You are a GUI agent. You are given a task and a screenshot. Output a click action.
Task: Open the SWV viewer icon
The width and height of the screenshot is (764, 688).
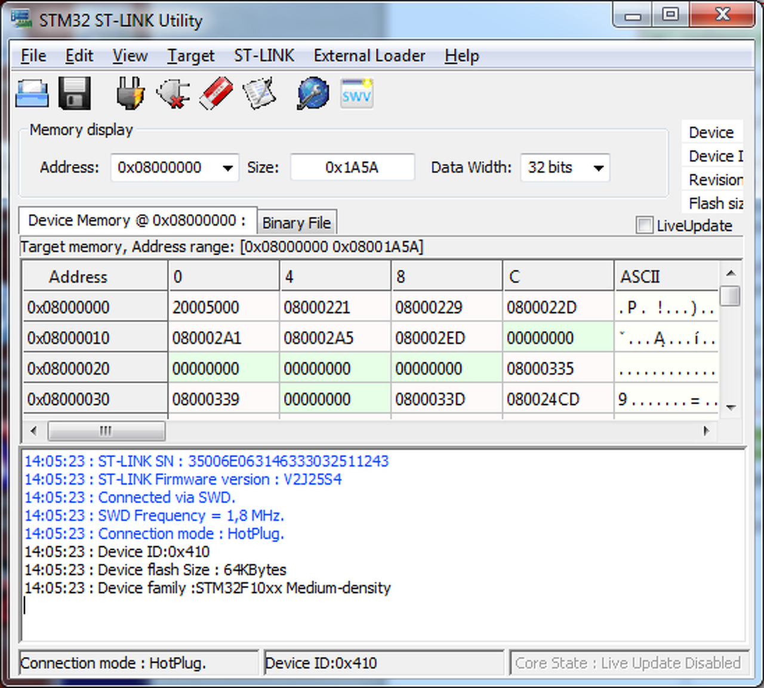click(x=357, y=94)
